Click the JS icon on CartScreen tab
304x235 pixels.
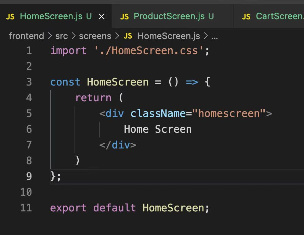tap(246, 17)
